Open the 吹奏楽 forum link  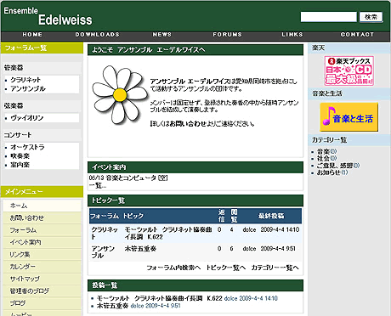tap(20, 155)
